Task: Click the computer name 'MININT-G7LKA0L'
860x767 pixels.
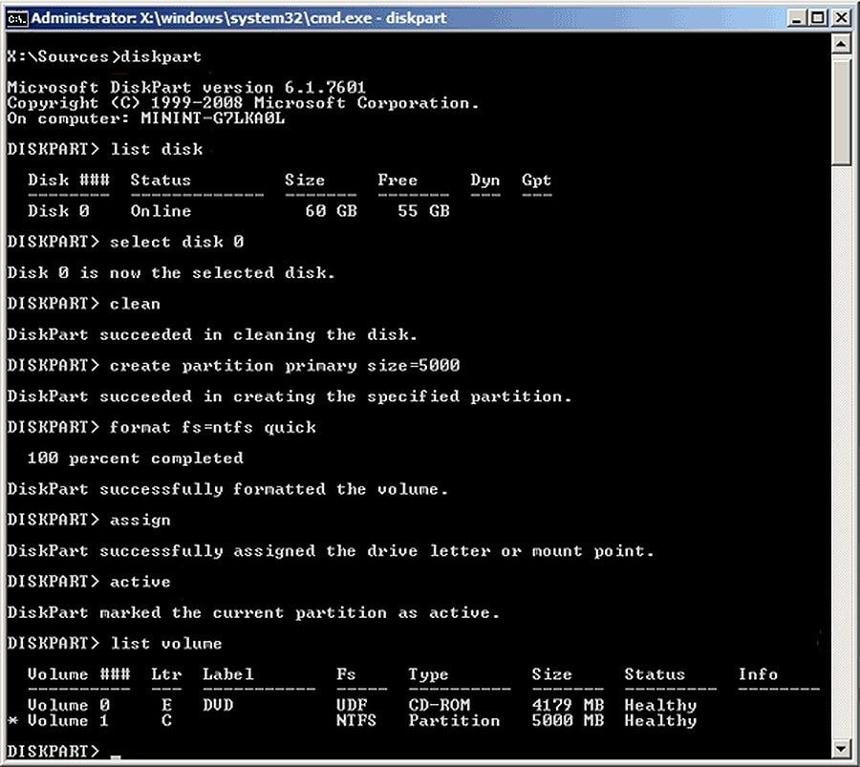Action: tap(213, 117)
